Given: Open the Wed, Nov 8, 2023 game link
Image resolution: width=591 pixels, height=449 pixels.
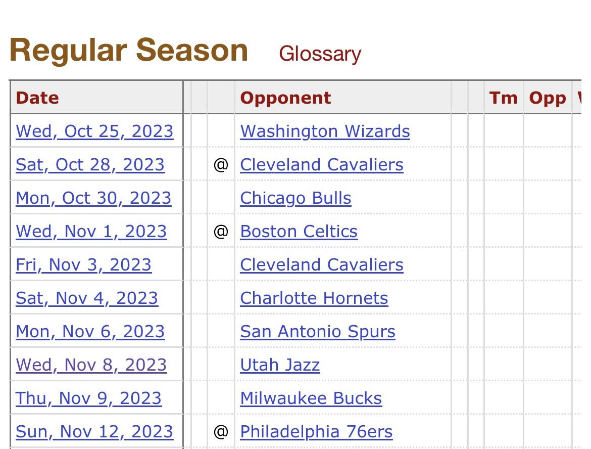Looking at the screenshot, I should (x=91, y=365).
